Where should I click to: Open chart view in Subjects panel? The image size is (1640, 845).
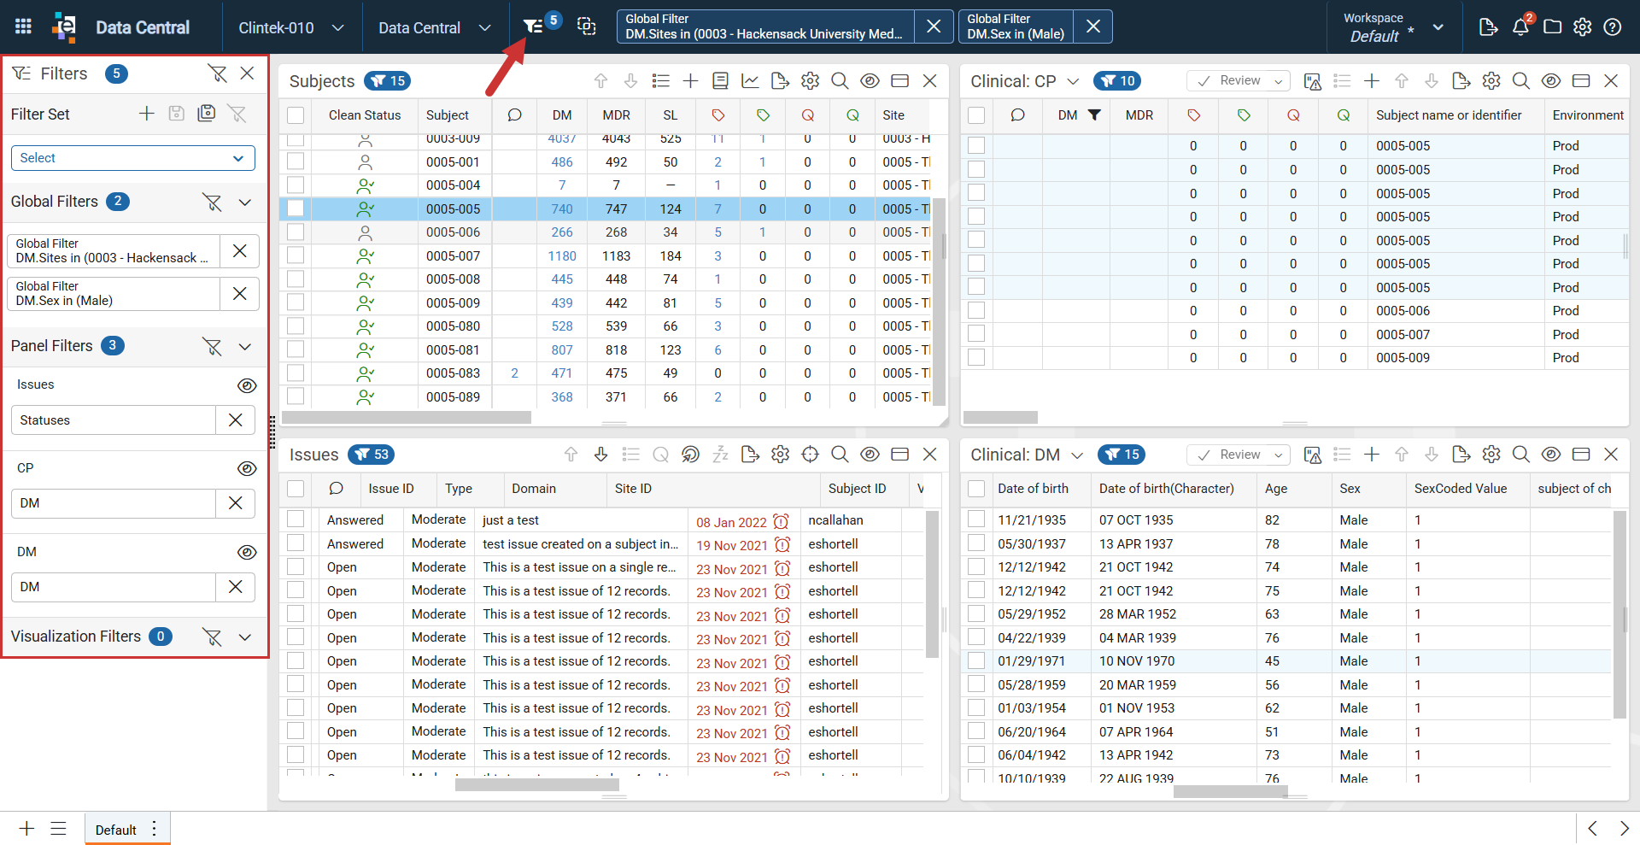750,81
